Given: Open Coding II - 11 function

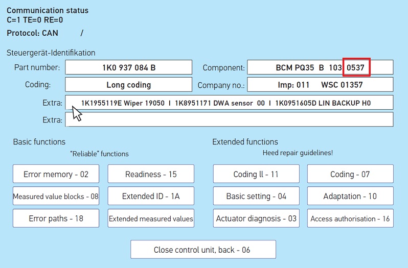Looking at the screenshot, I should coord(256,174).
